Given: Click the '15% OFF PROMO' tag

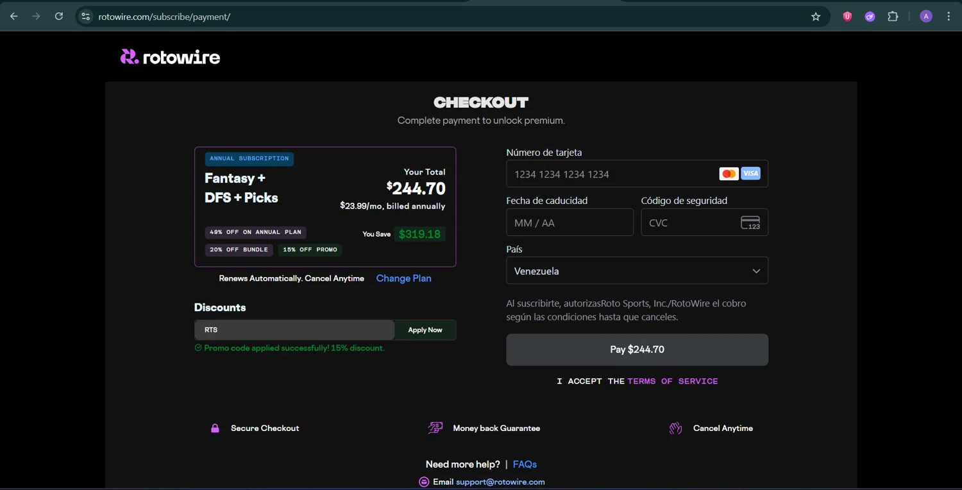Looking at the screenshot, I should [x=310, y=249].
